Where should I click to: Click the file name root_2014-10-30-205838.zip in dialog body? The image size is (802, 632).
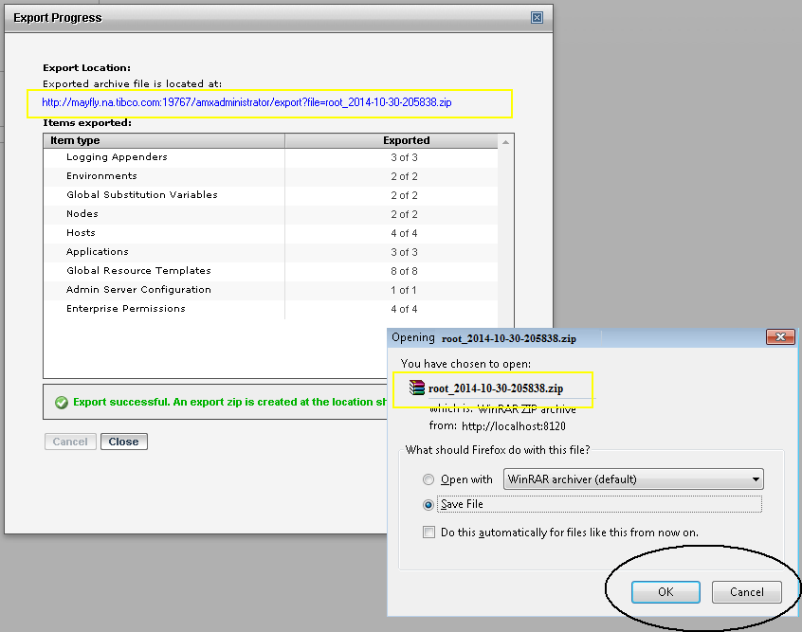coord(496,388)
